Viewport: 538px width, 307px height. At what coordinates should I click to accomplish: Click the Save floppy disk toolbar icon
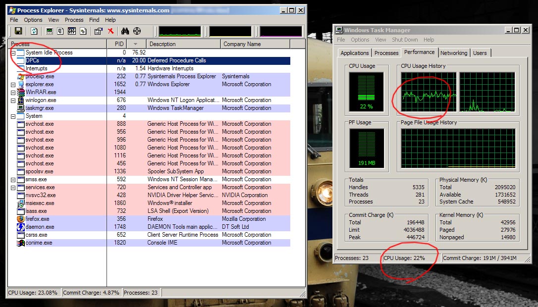point(18,31)
